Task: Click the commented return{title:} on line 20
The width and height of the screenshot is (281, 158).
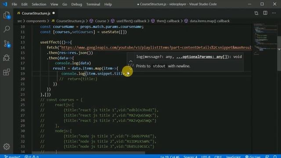Action: click(x=83, y=79)
